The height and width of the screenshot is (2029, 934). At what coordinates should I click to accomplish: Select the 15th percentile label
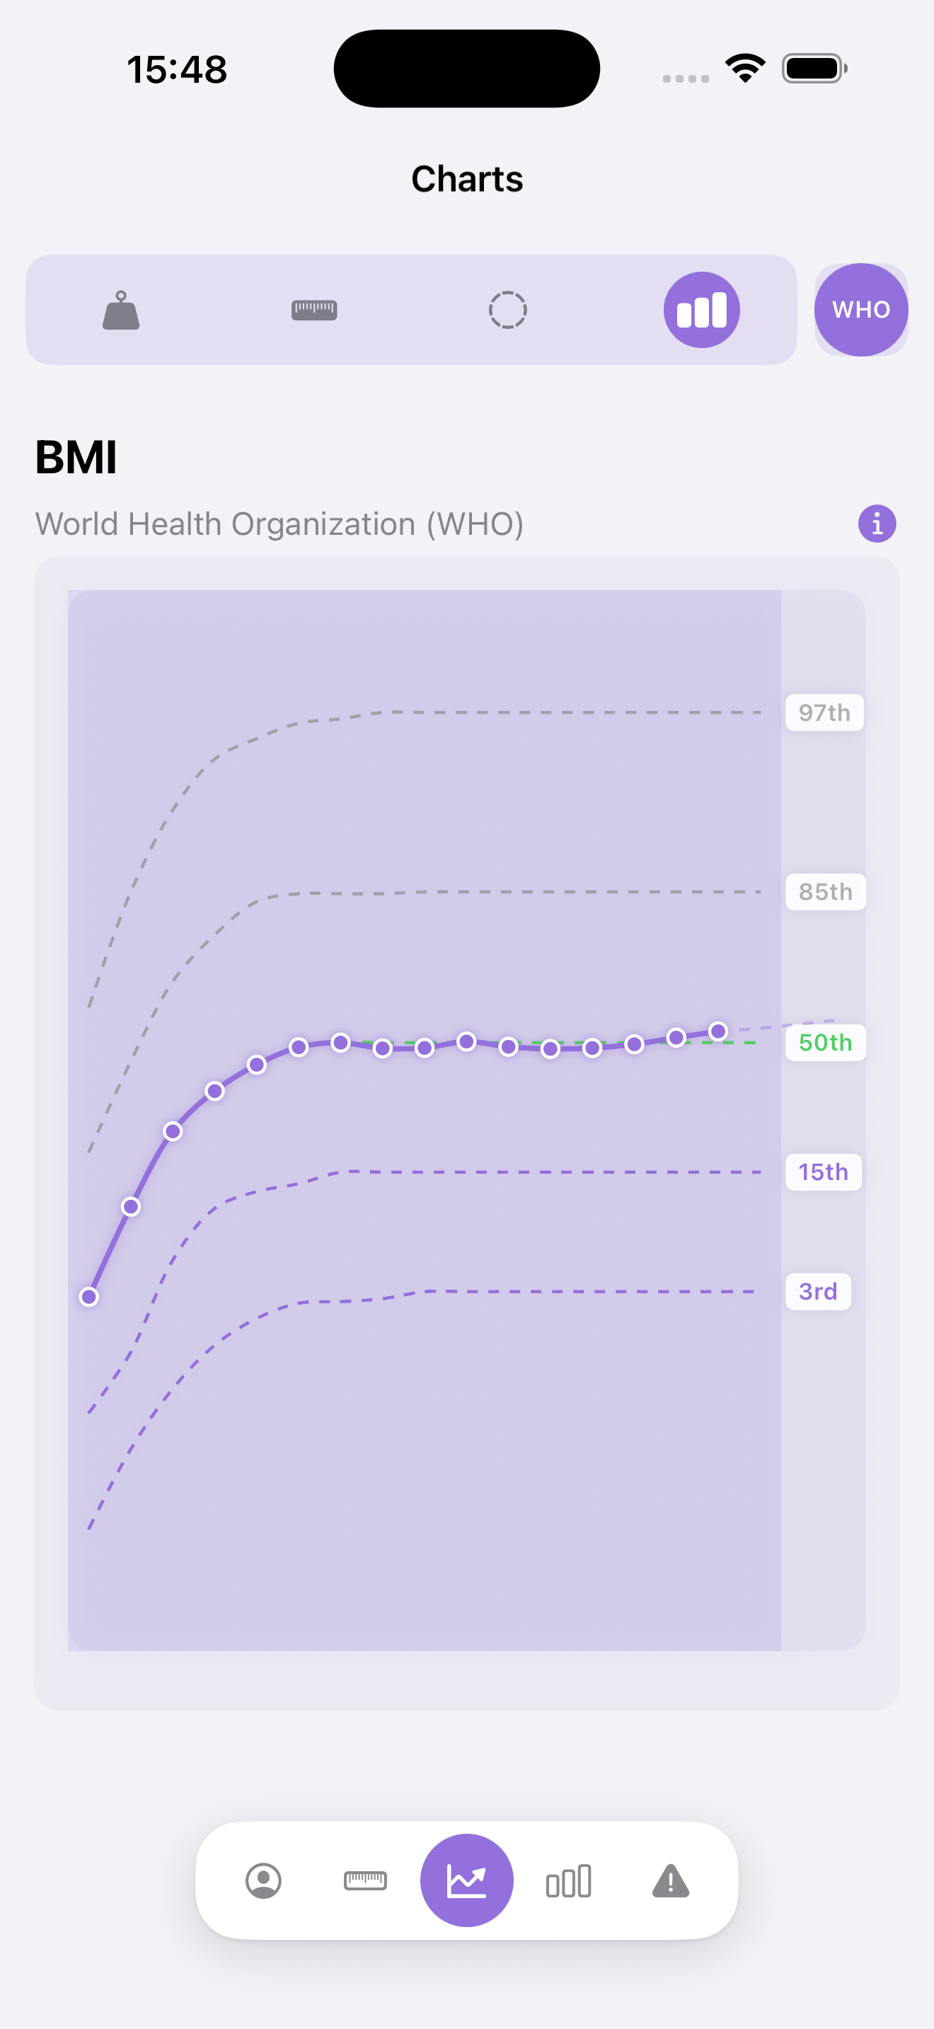coord(823,1172)
